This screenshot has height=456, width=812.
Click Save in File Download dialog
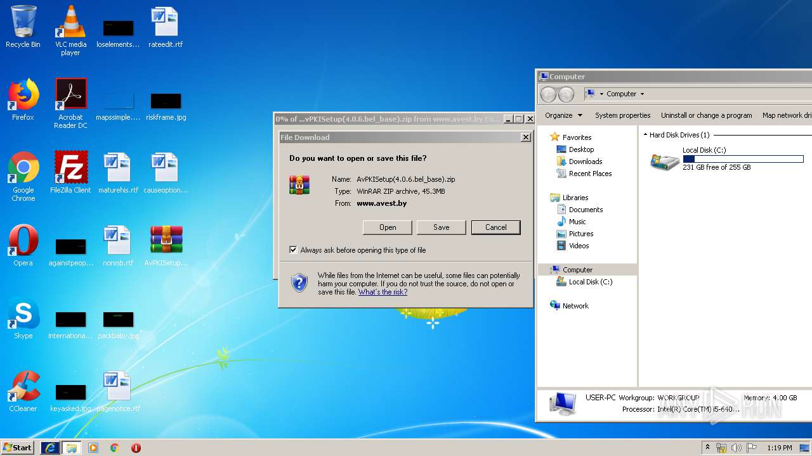click(x=442, y=227)
